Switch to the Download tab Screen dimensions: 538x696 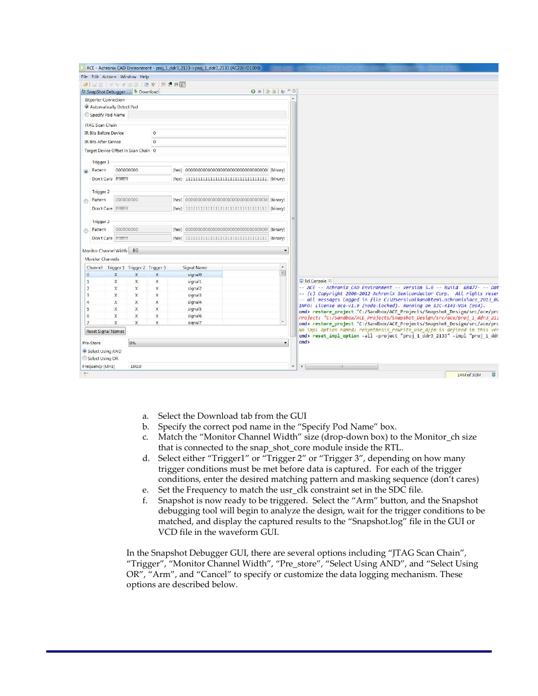pos(146,91)
